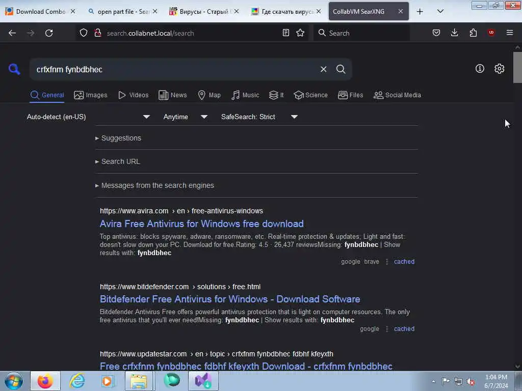Open the SearXNG about info icon

480,69
